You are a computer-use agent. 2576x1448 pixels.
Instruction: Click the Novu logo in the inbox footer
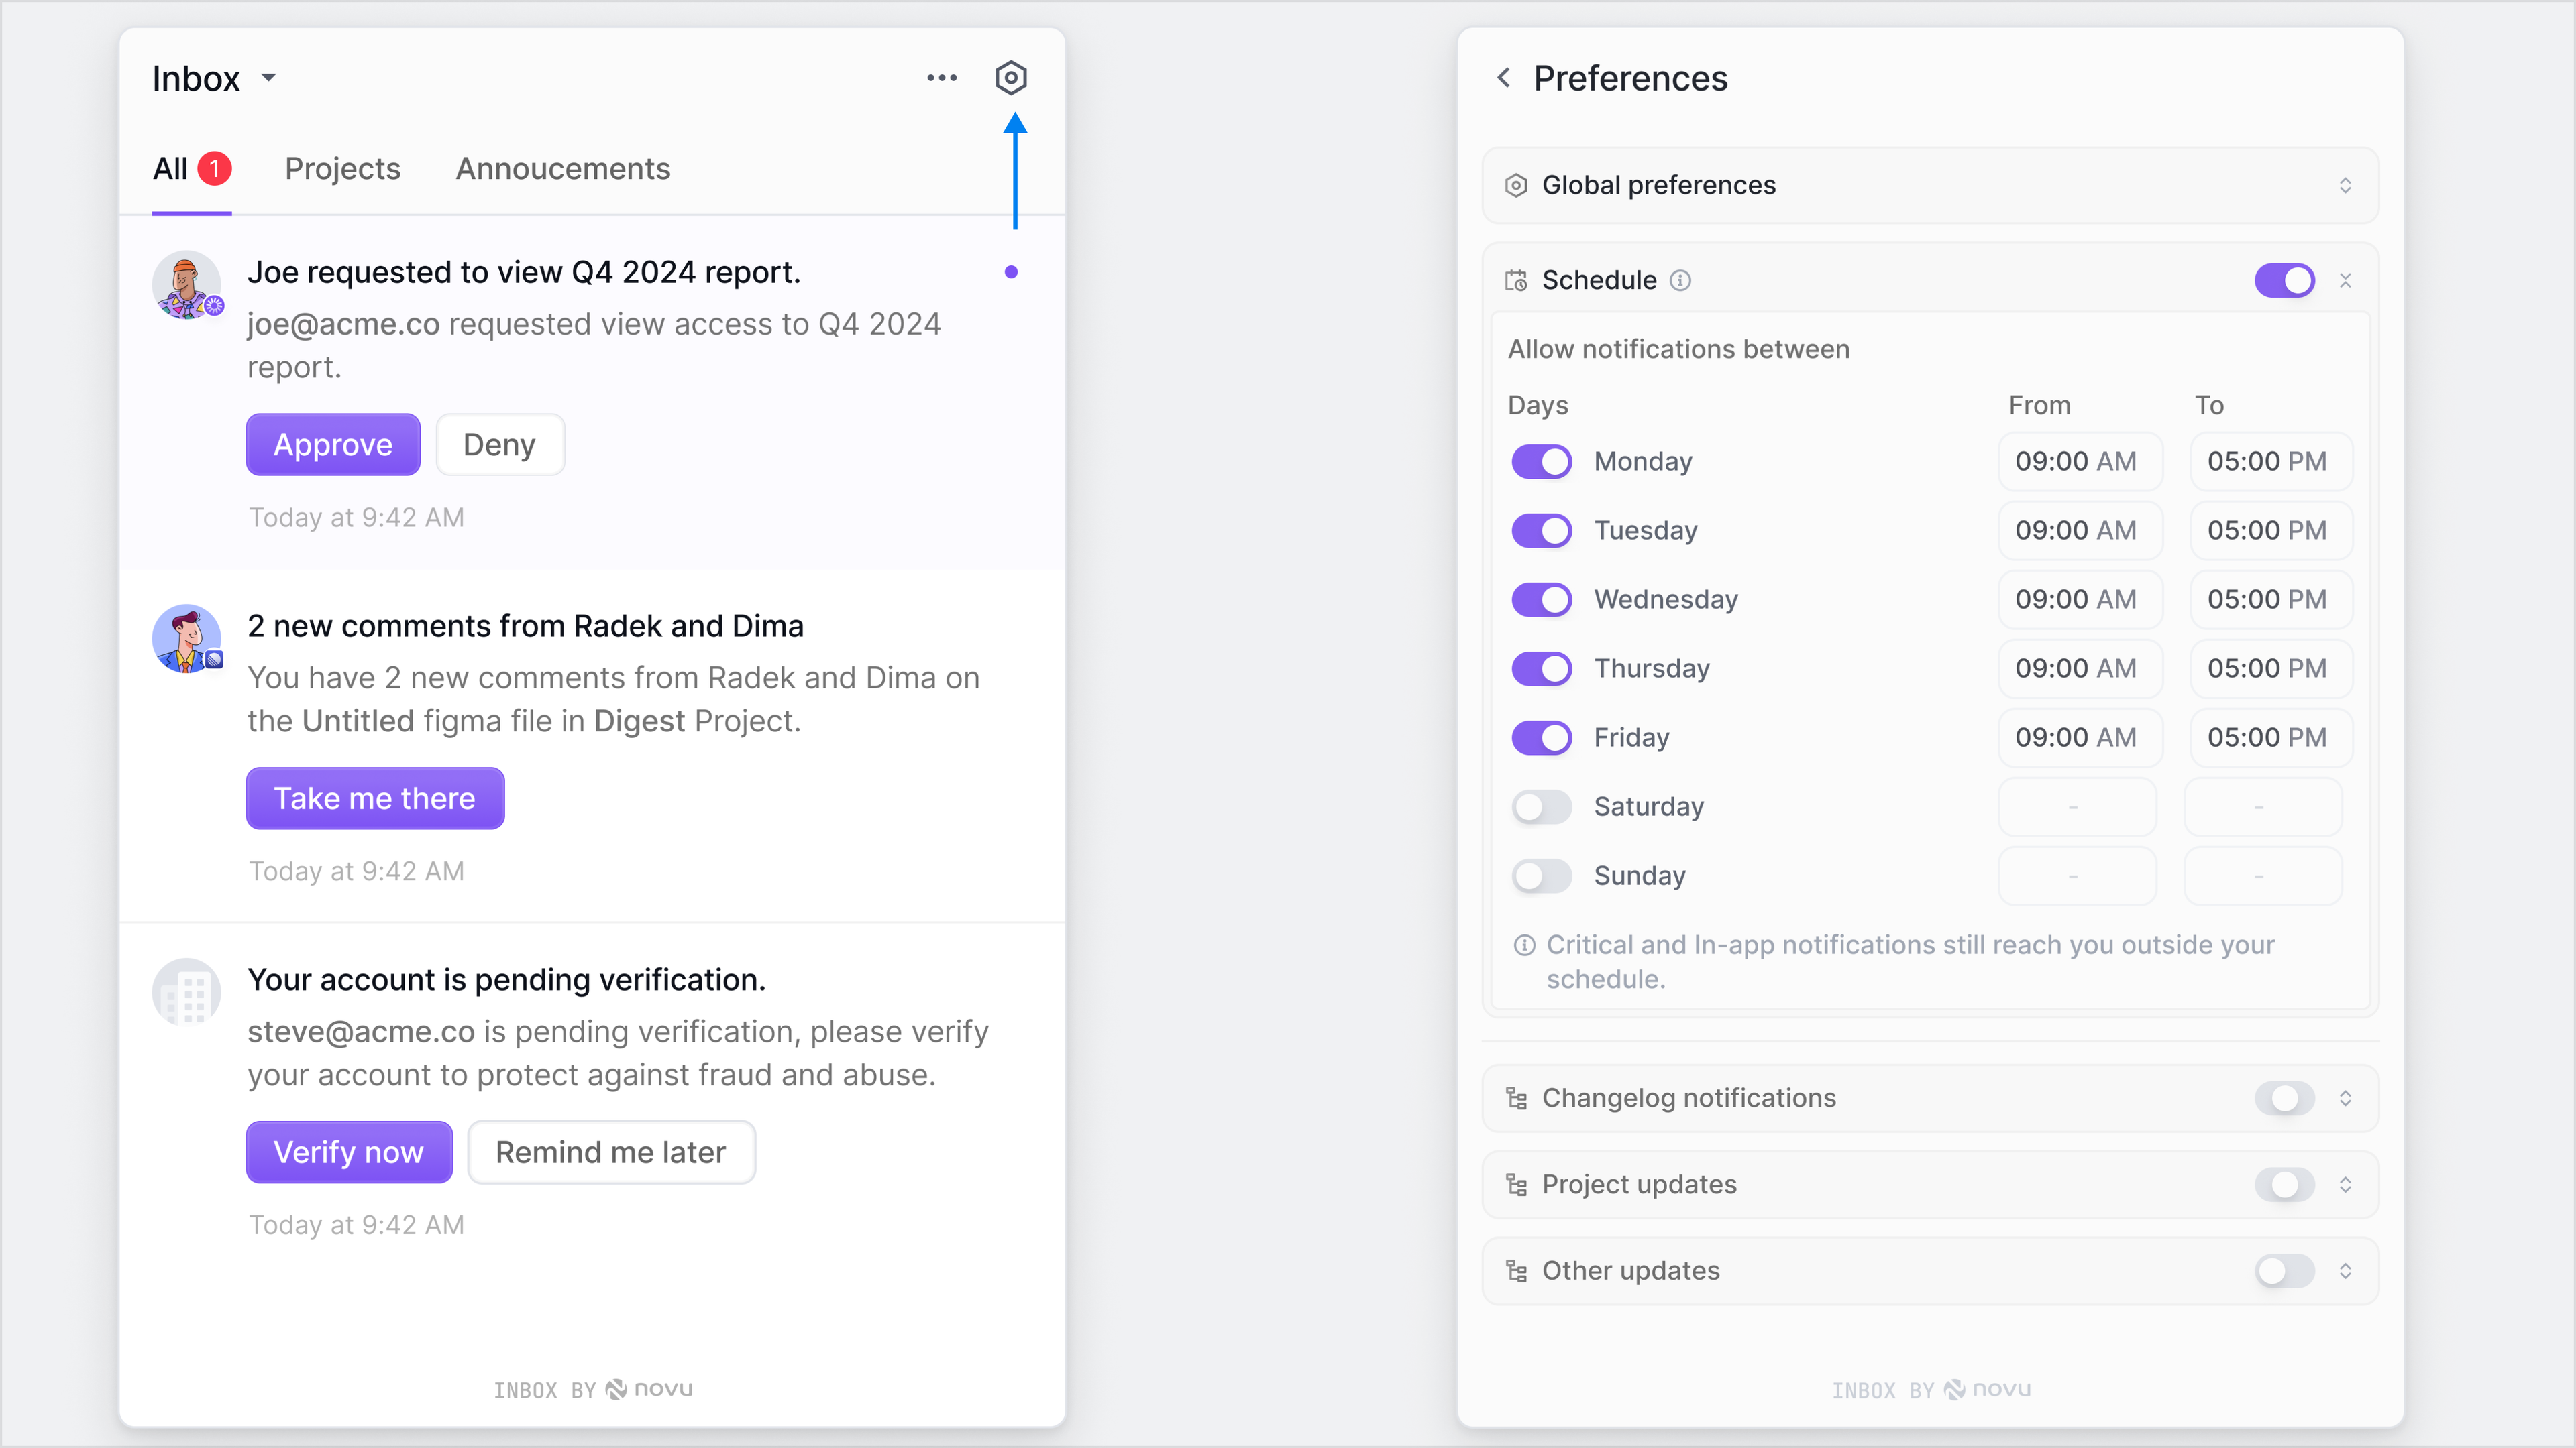point(647,1389)
